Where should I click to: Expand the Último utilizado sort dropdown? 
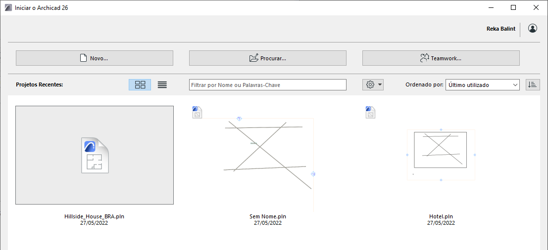[x=483, y=84]
